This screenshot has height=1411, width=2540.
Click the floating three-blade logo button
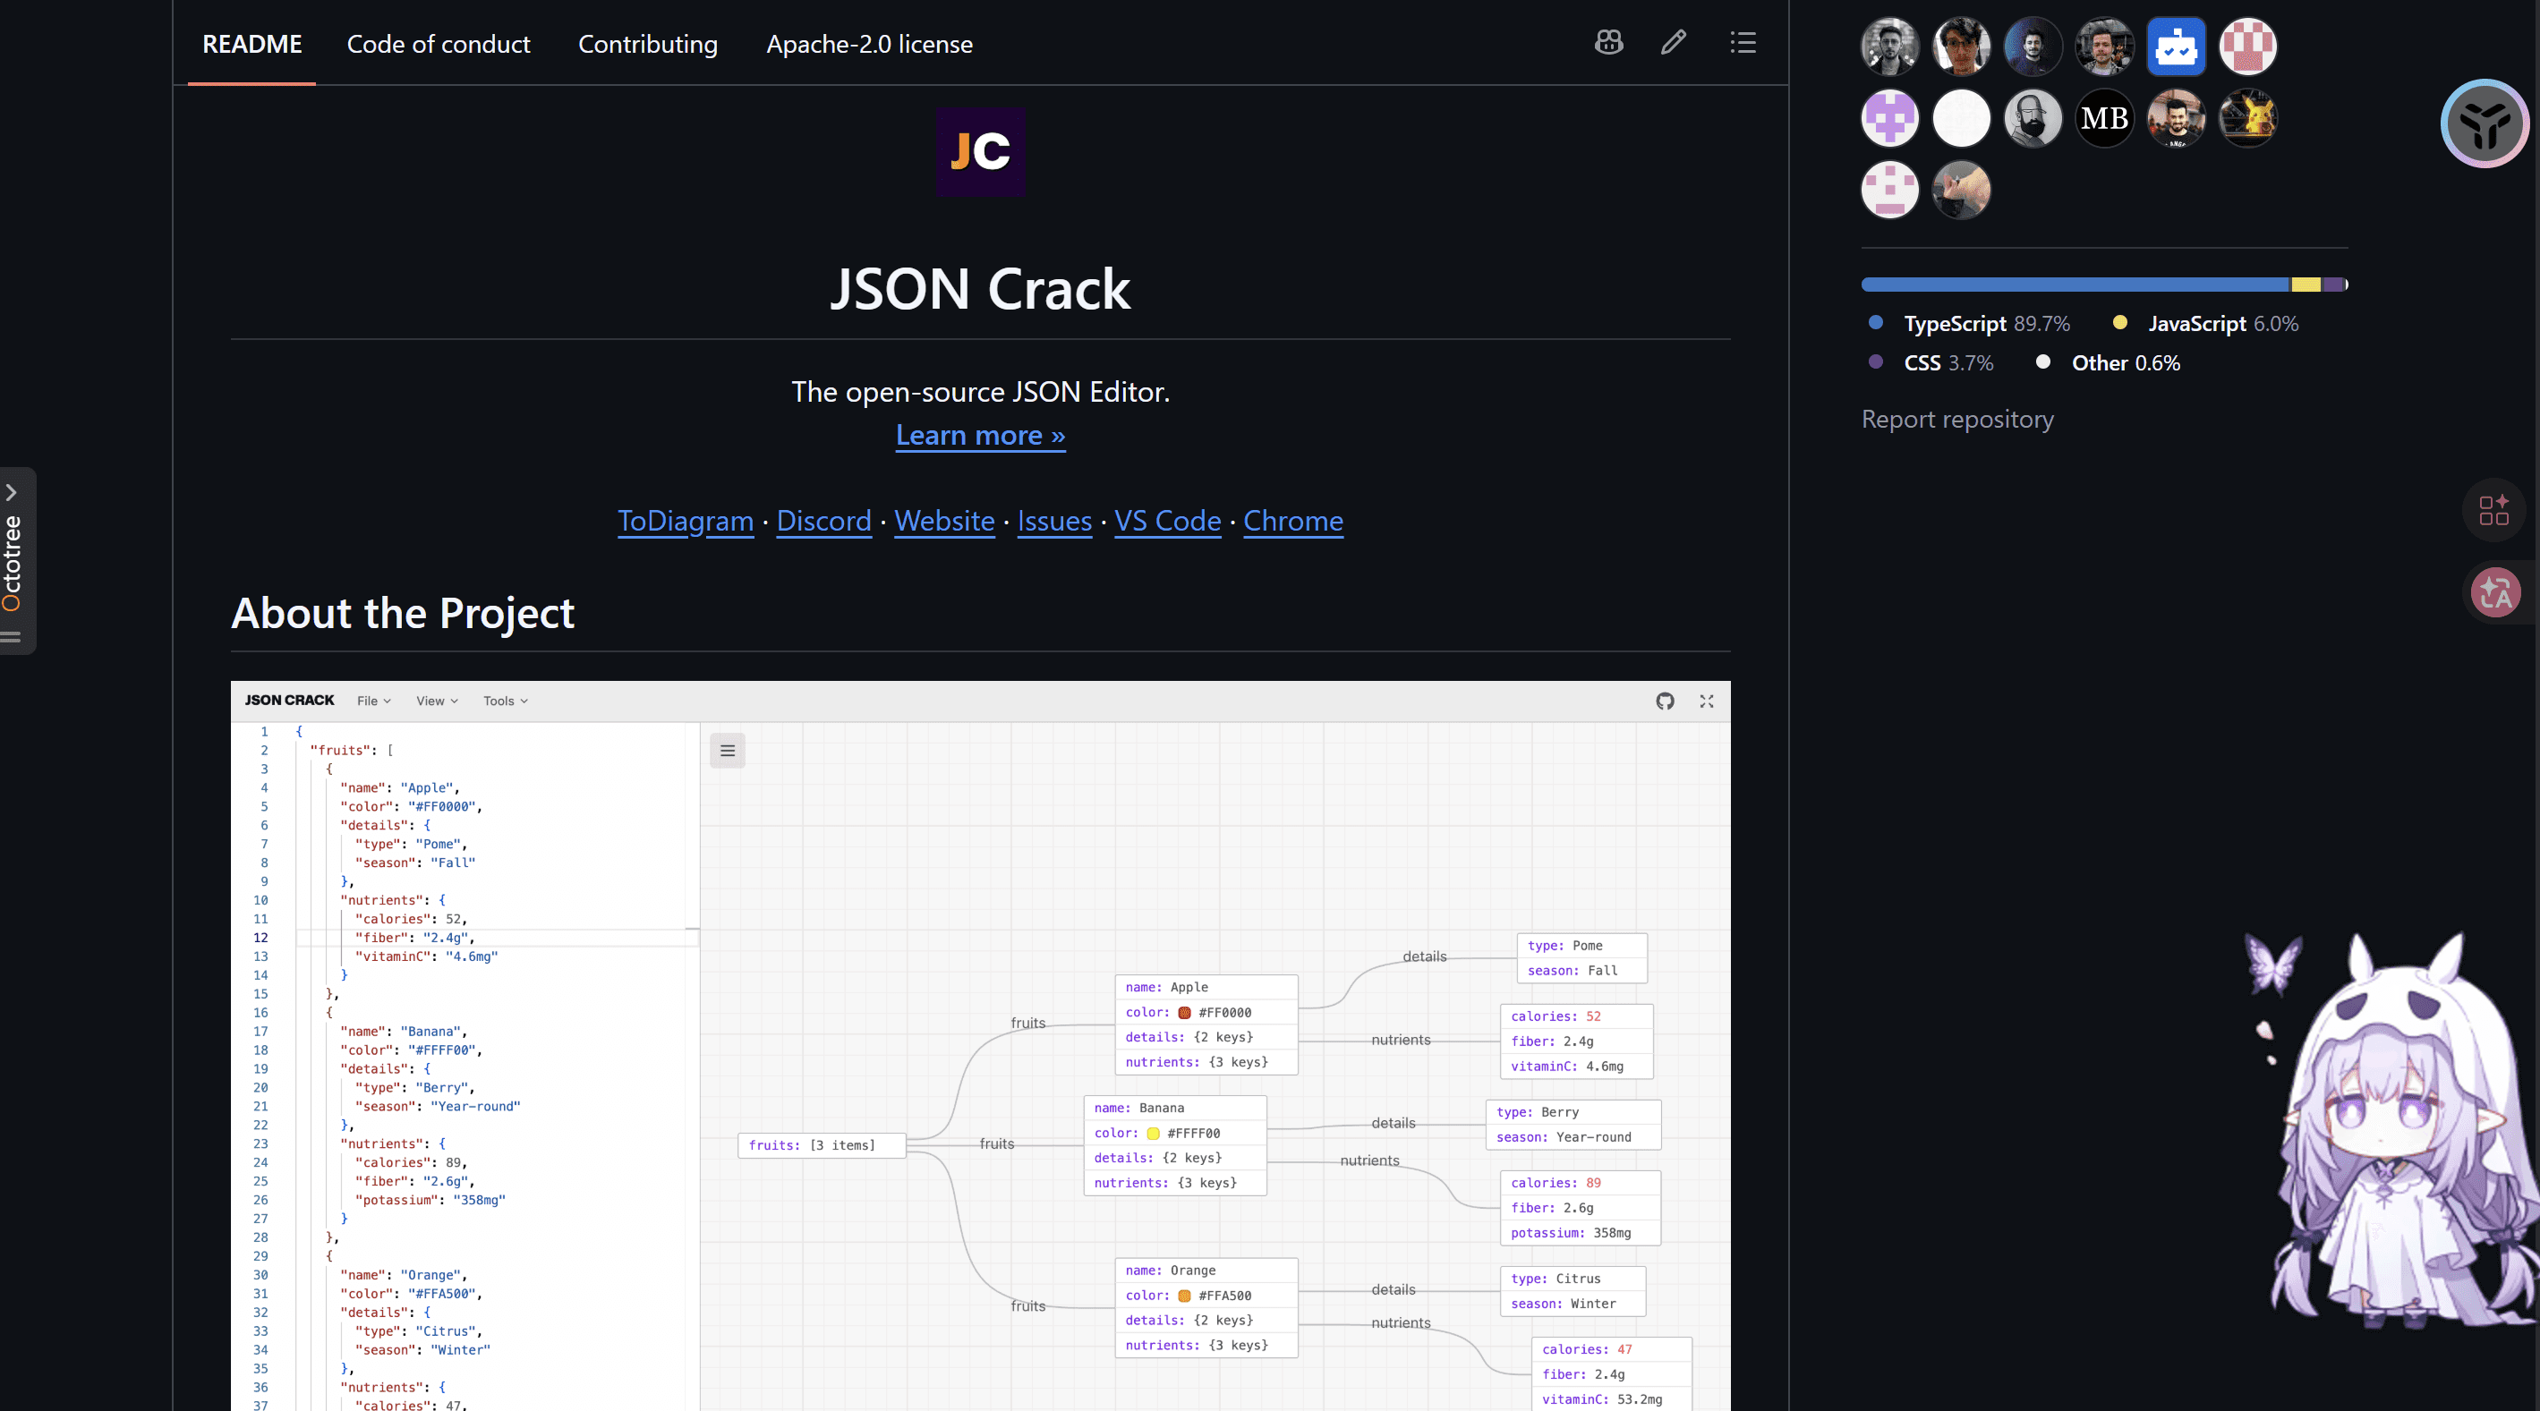click(2485, 123)
